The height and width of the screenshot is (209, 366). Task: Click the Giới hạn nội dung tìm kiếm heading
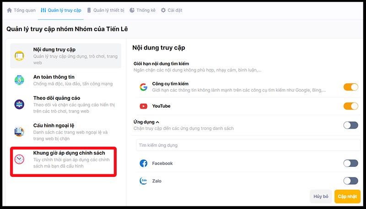tap(161, 64)
